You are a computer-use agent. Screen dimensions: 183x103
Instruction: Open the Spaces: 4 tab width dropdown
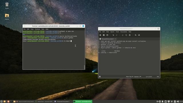click(x=138, y=77)
